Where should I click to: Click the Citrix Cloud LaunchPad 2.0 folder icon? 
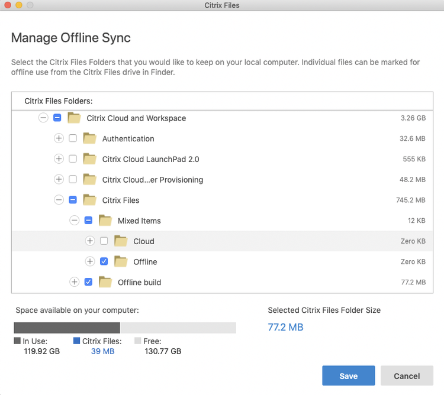tap(90, 159)
